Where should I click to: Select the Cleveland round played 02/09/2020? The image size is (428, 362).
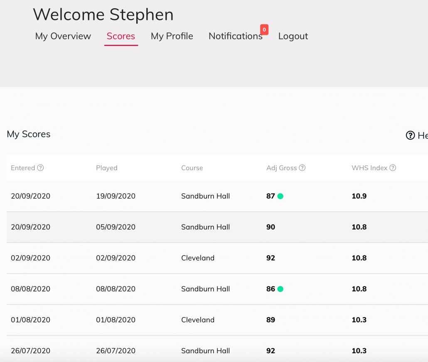pyautogui.click(x=166, y=258)
